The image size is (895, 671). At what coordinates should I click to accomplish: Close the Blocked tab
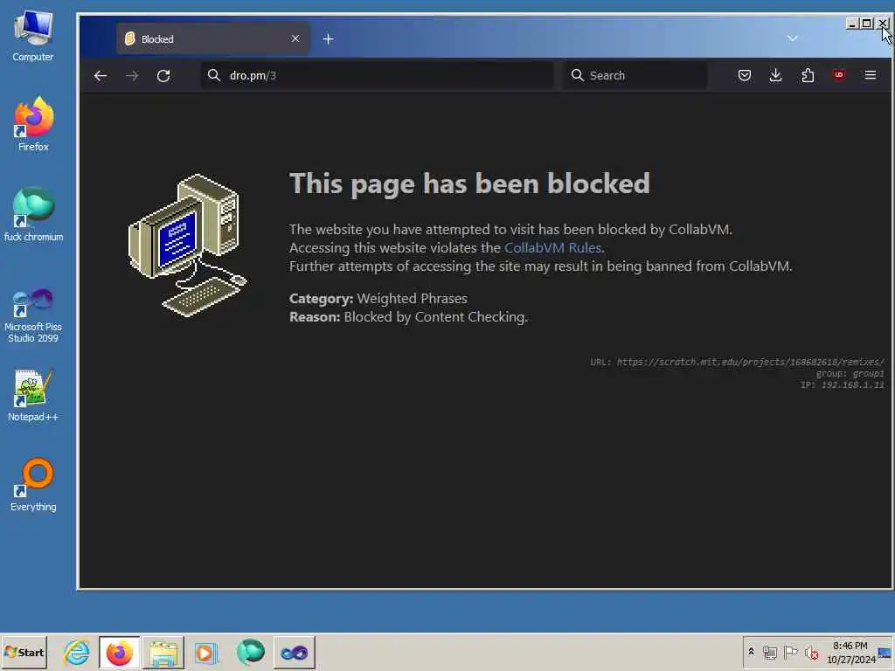[295, 38]
